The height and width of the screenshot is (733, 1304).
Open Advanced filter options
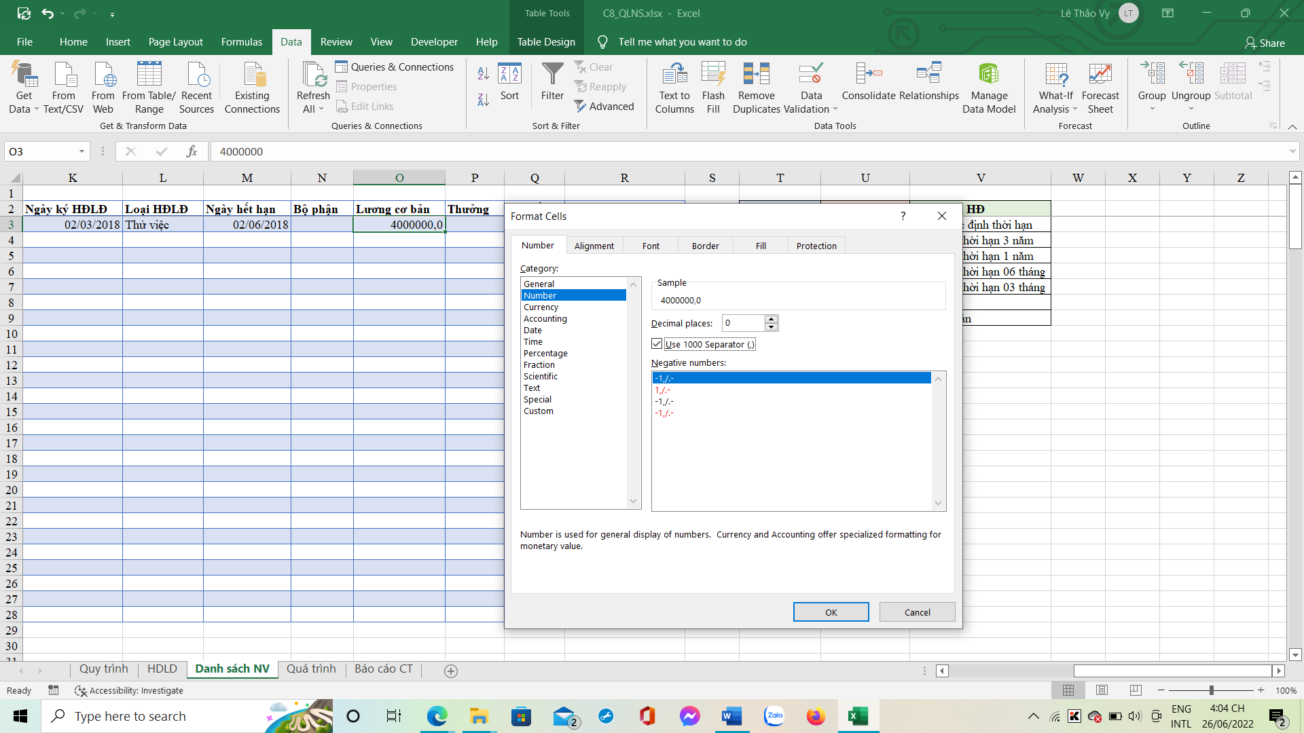coord(604,107)
